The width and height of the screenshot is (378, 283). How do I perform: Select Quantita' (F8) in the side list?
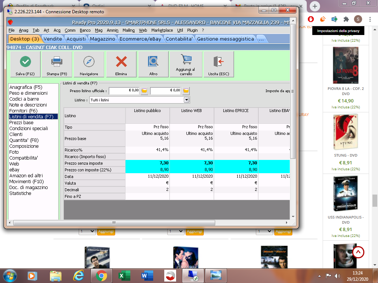point(24,140)
